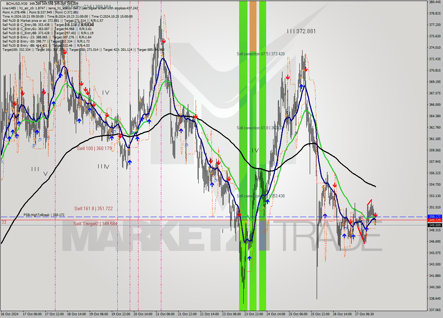The image size is (443, 318).
Task: Click the '25 Oct 22:00' time label
Action: coord(320,314)
